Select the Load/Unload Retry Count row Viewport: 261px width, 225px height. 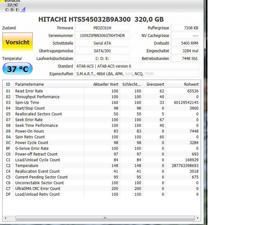tap(102, 194)
